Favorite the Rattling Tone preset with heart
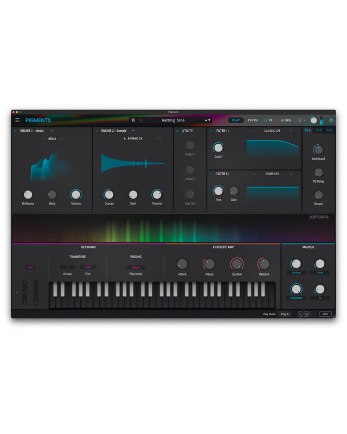Screen dimensions: 347x434 coord(141,120)
